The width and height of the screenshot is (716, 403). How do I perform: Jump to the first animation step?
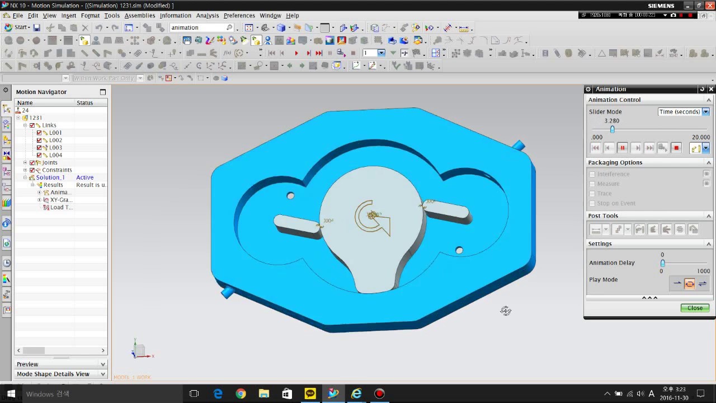click(x=595, y=148)
